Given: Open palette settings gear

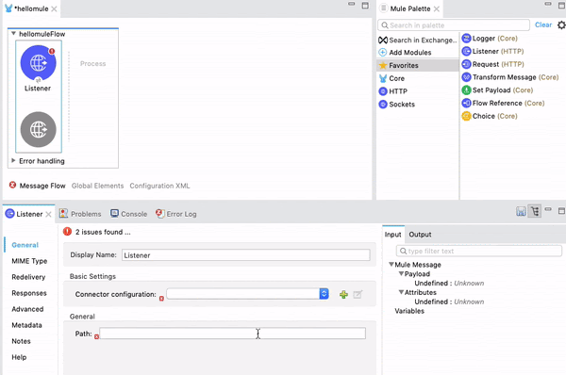Looking at the screenshot, I should [561, 24].
